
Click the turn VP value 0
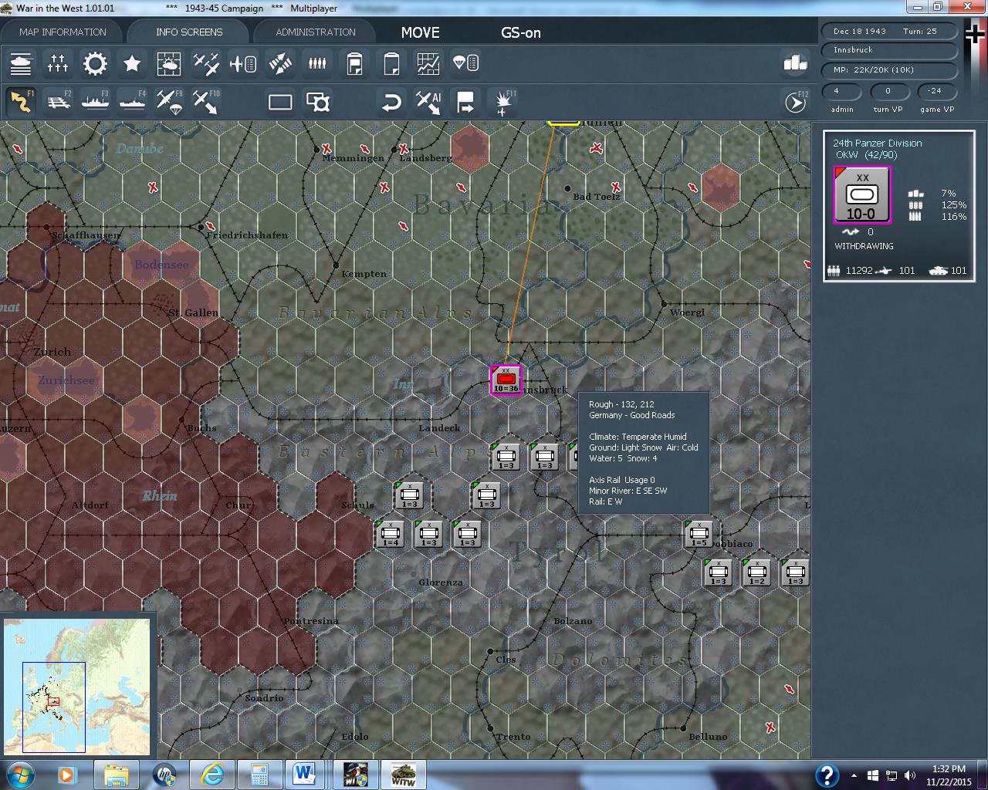(888, 91)
